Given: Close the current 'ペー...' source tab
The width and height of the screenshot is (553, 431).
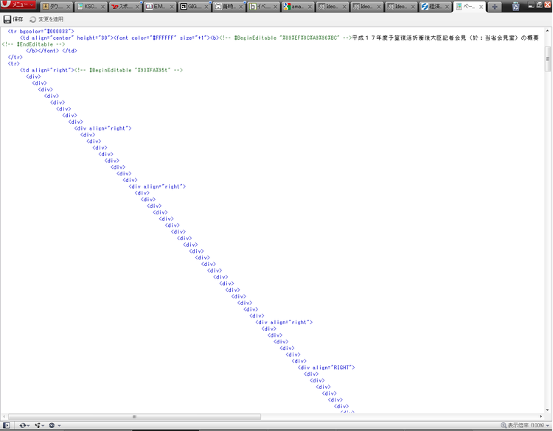Looking at the screenshot, I should [481, 7].
